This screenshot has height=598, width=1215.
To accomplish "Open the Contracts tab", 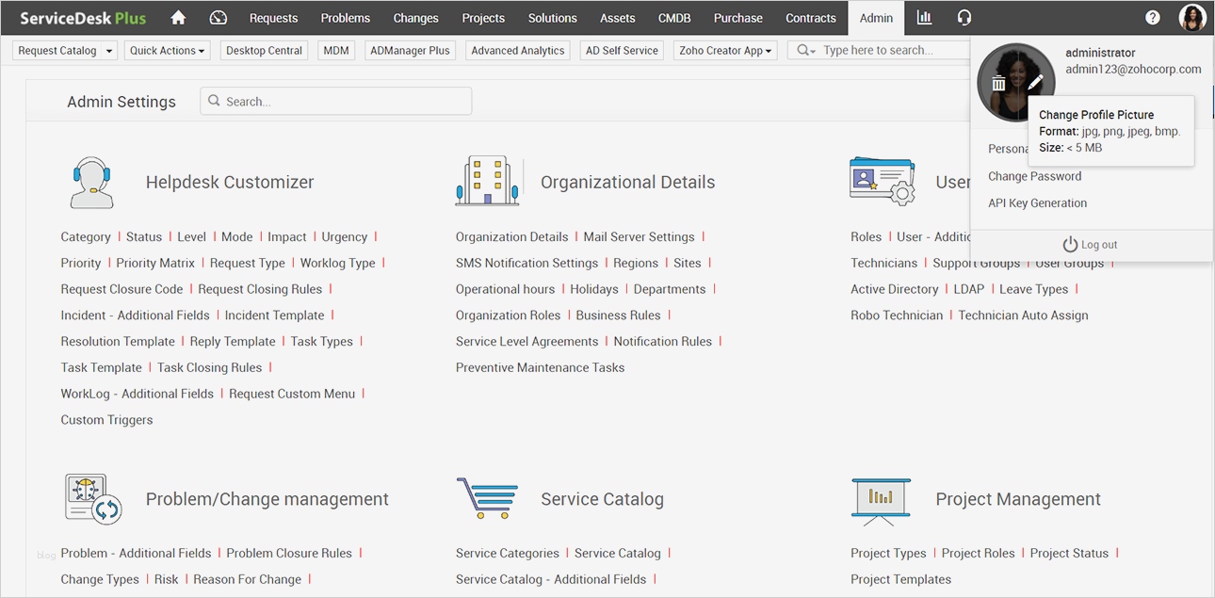I will [811, 18].
